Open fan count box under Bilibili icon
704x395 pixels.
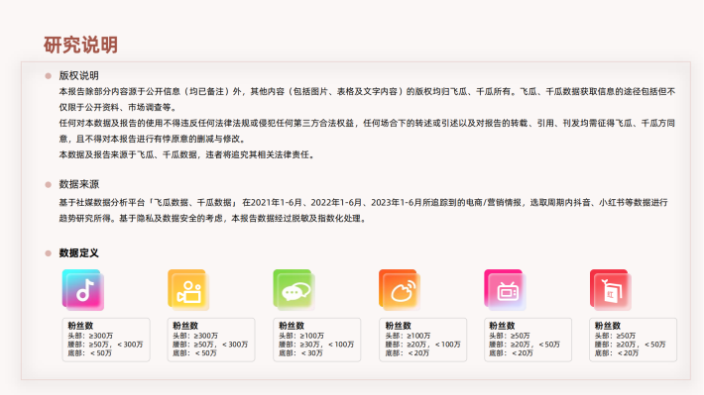click(528, 340)
